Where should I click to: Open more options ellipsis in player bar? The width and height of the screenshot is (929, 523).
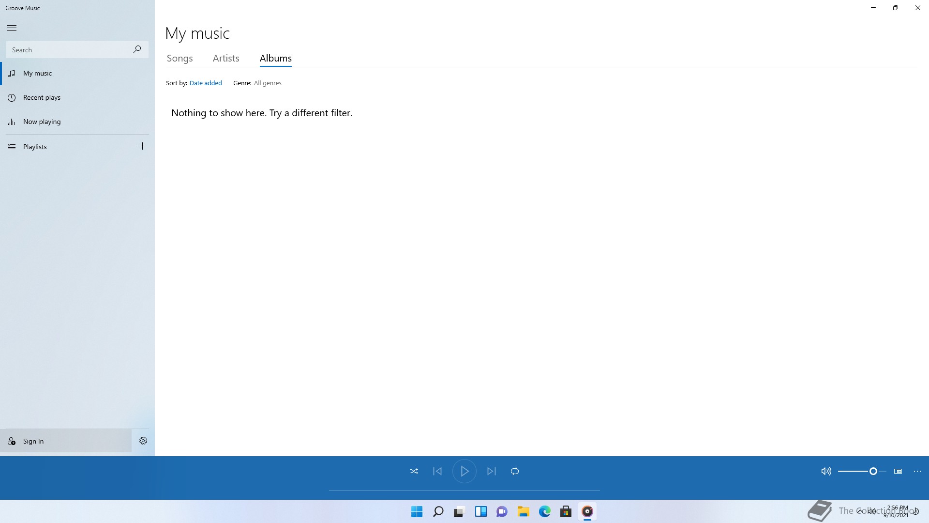(x=917, y=471)
